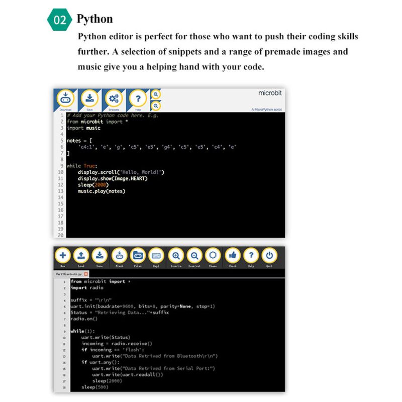Open Mu editor Help

(251, 256)
